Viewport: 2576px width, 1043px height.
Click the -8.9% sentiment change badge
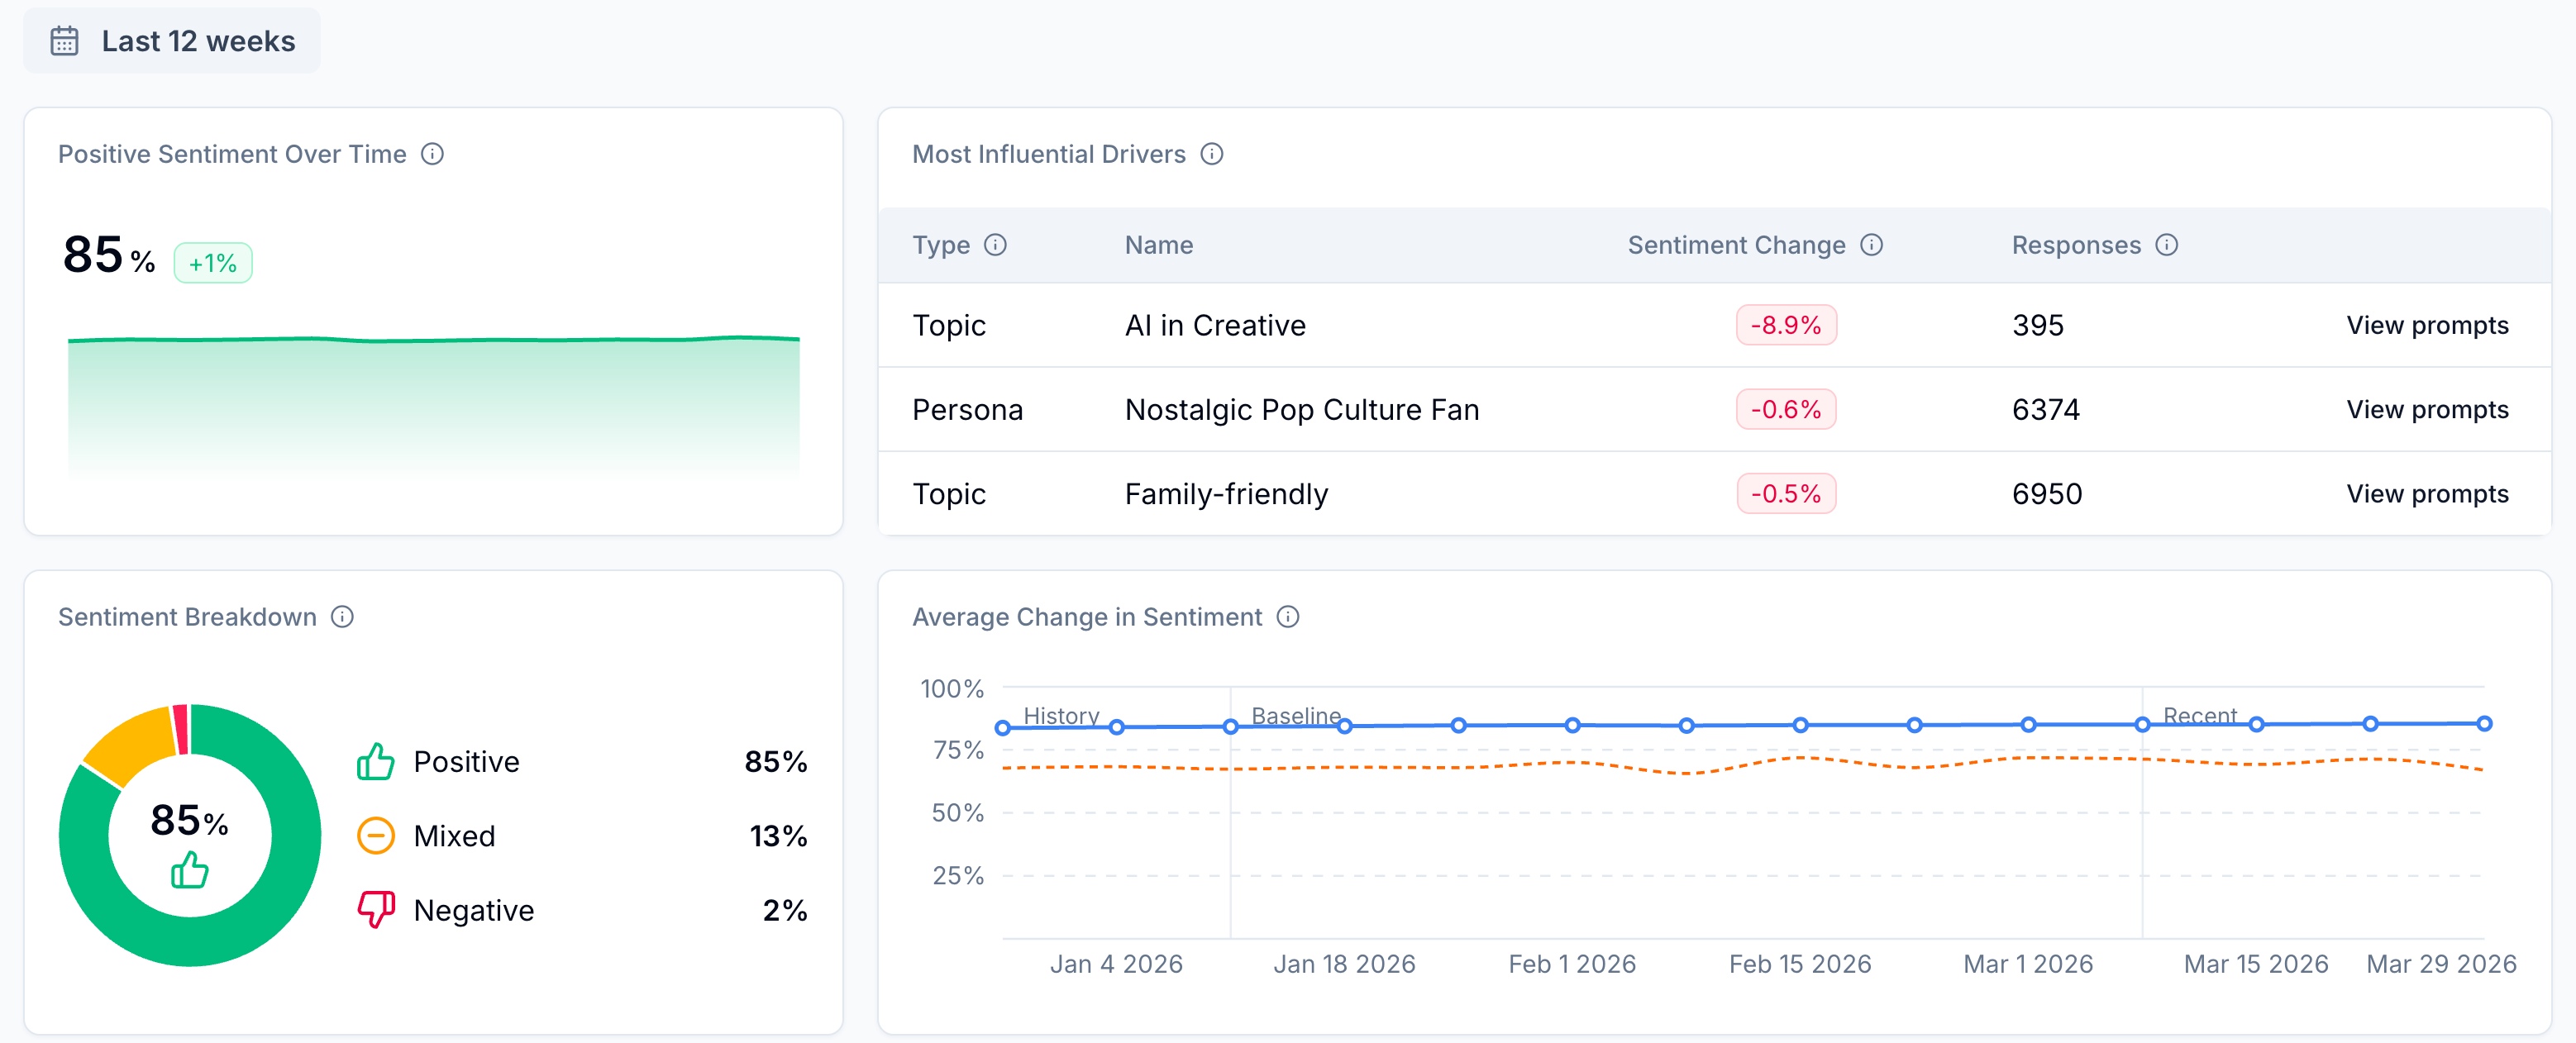tap(1785, 325)
